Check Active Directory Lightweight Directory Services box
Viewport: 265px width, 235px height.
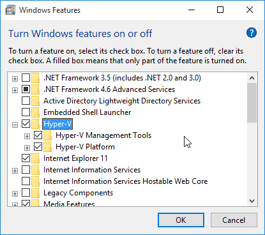tap(26, 101)
